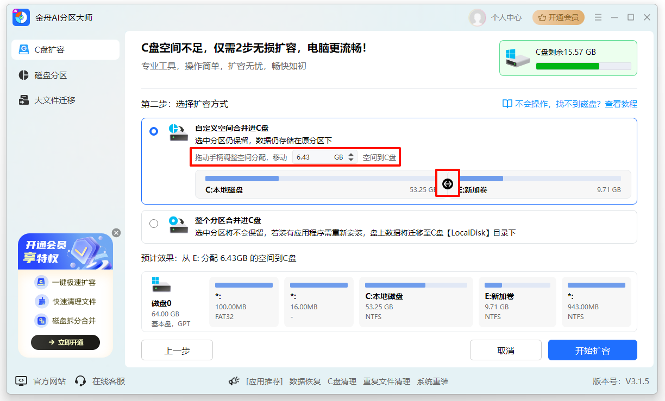This screenshot has width=665, height=401.
Task: Open 在线客服 via the headset icon
Action: (80, 381)
